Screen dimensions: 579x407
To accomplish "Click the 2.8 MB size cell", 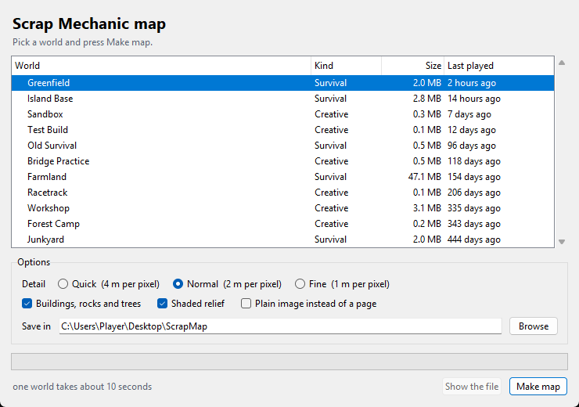I will coord(427,99).
